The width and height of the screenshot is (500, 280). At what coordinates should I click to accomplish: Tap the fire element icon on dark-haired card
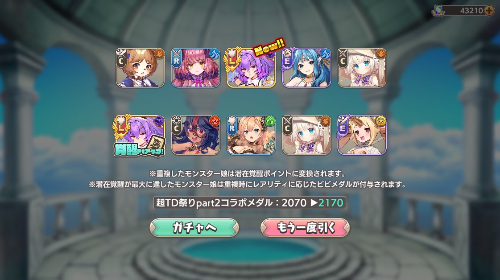coord(214,121)
